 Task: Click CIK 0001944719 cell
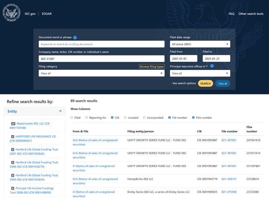(x=207, y=179)
